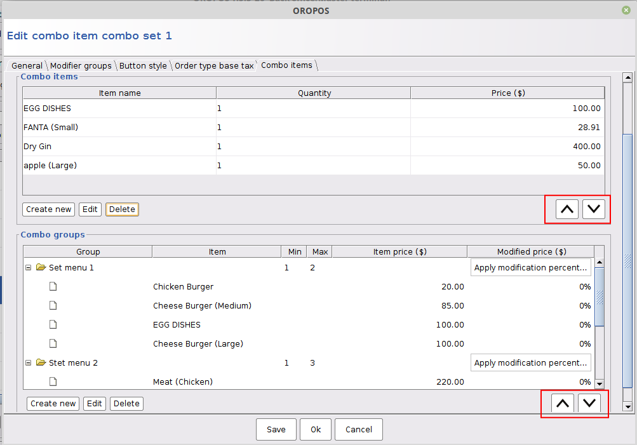Click the EGG DISHES group file icon
This screenshot has height=445, width=637.
coord(53,324)
